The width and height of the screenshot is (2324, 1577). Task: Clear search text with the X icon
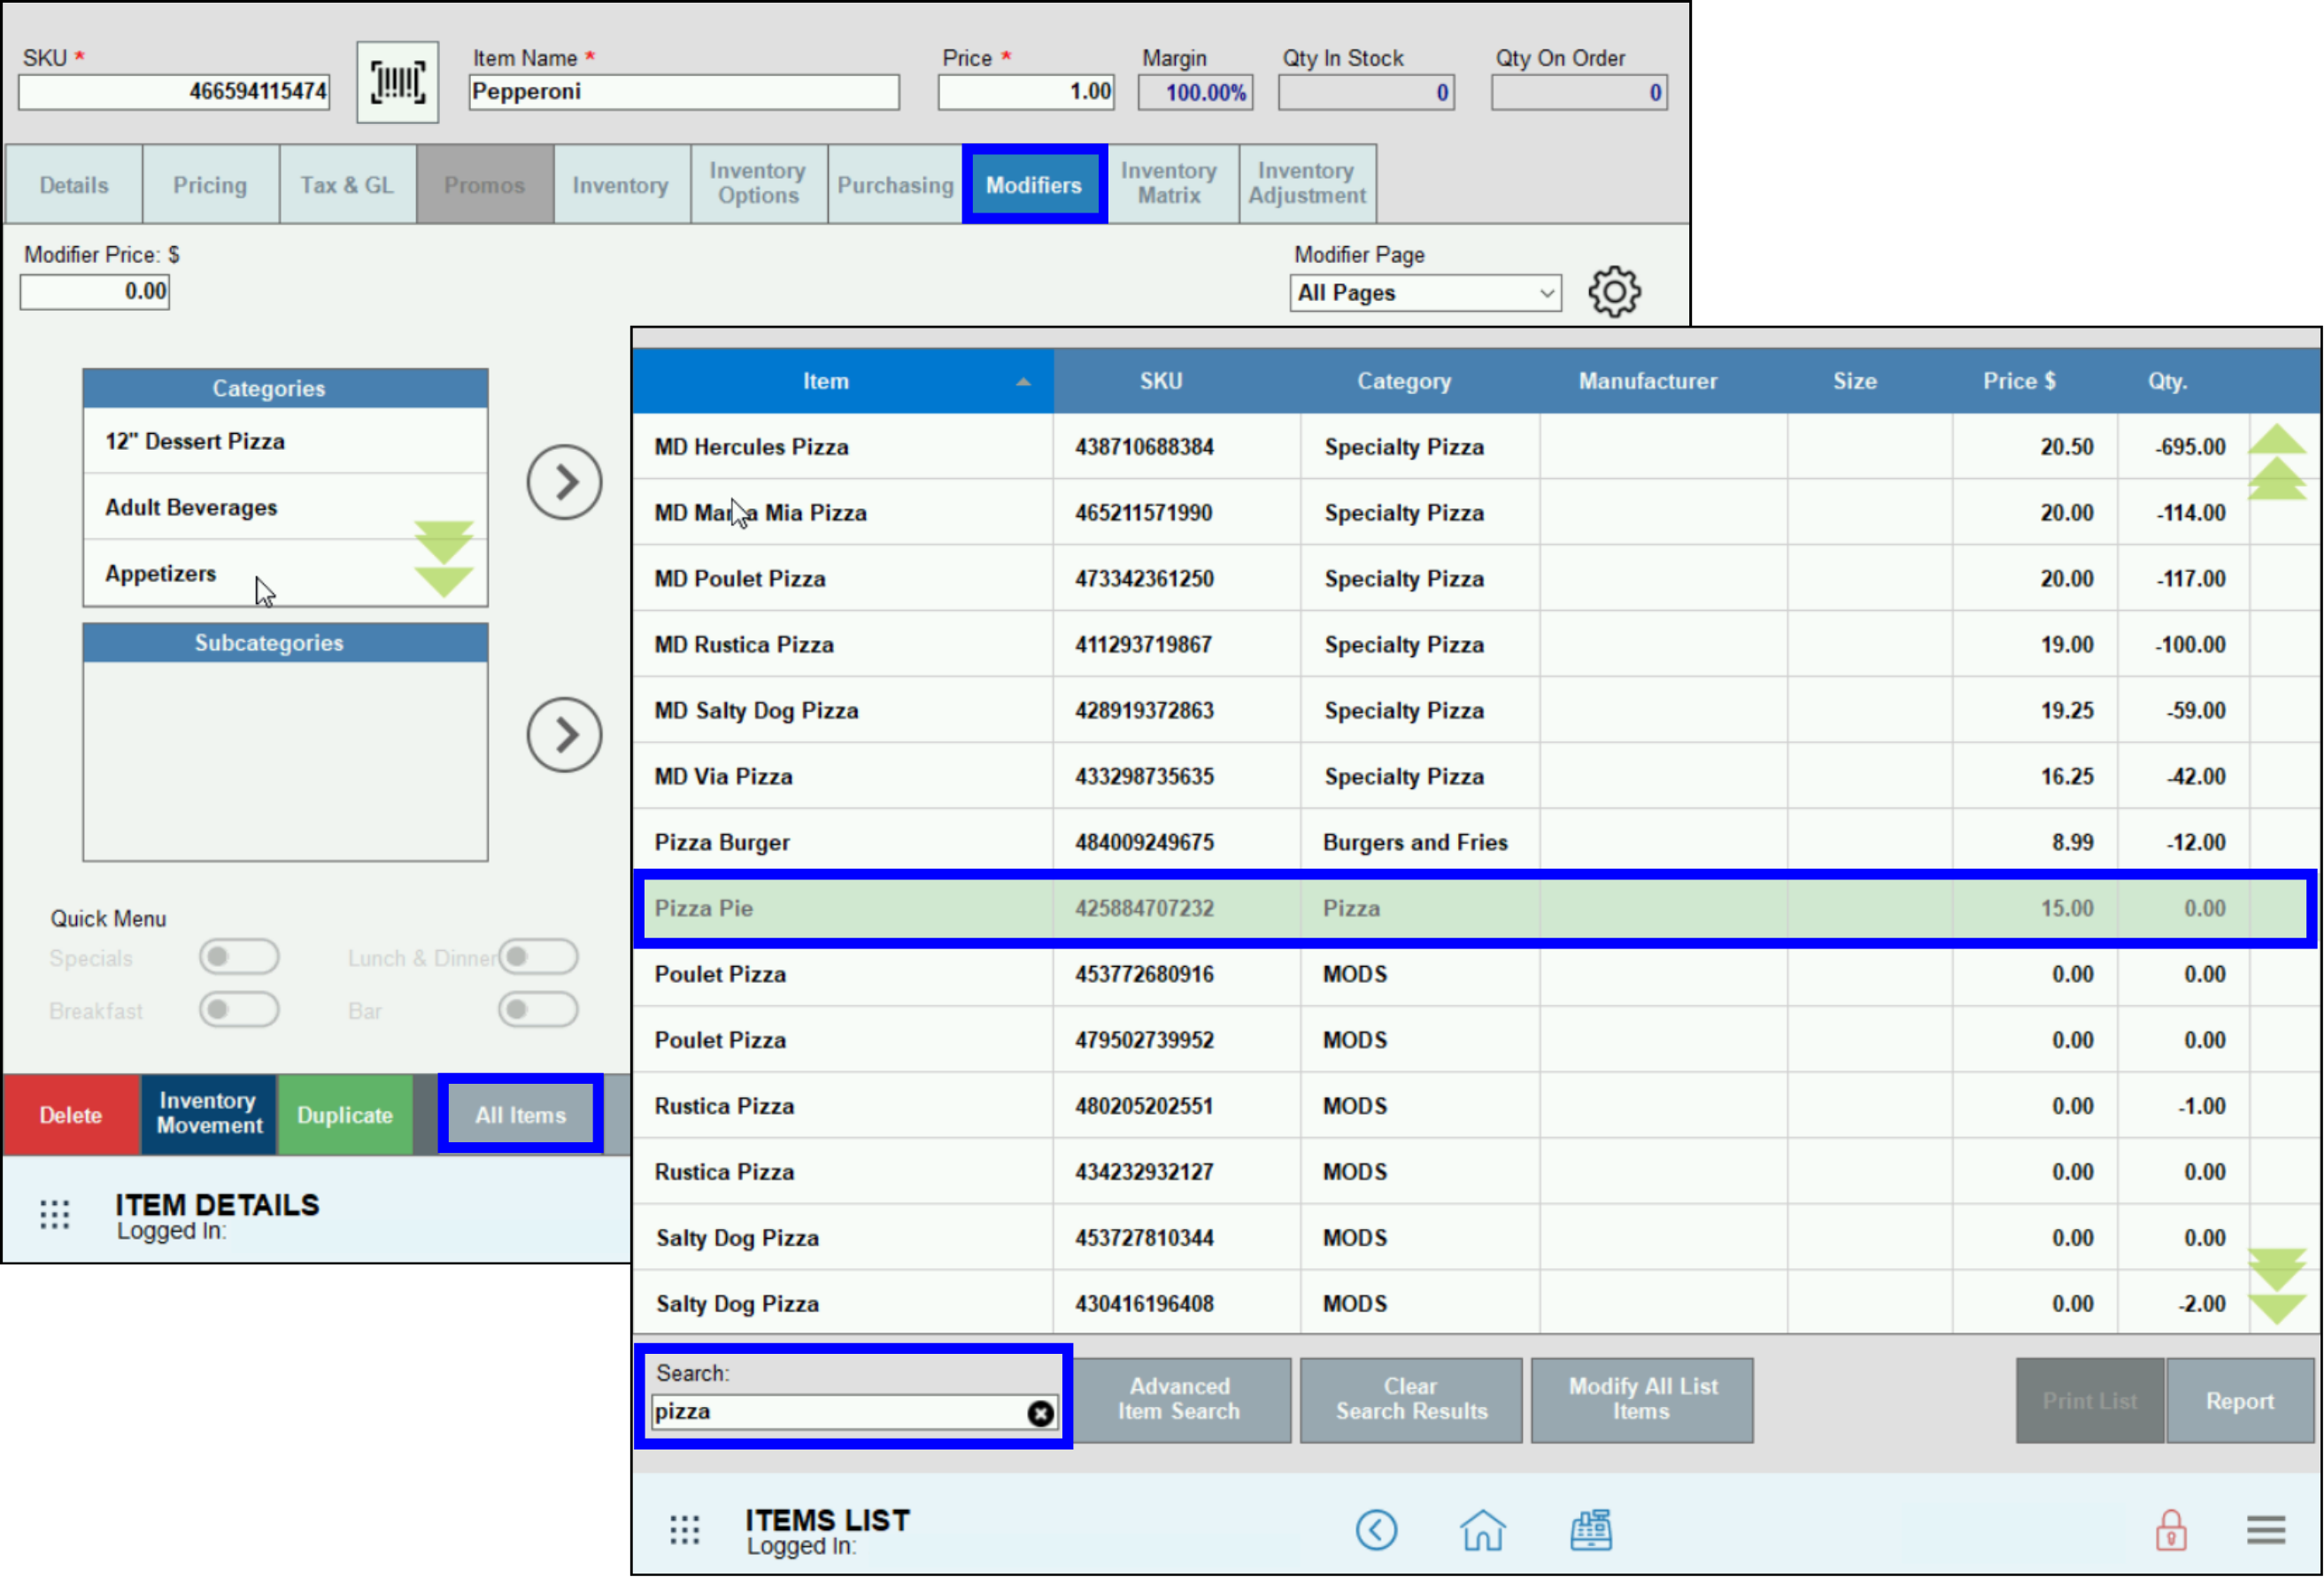point(1040,1413)
